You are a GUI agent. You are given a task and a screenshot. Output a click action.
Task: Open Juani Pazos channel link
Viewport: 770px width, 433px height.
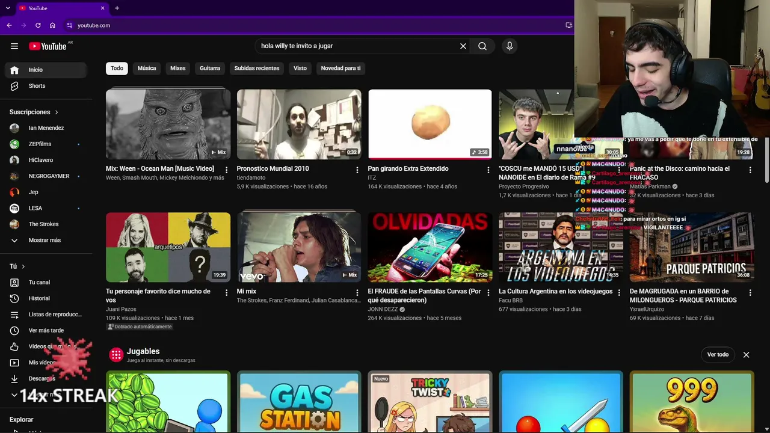[x=121, y=309]
